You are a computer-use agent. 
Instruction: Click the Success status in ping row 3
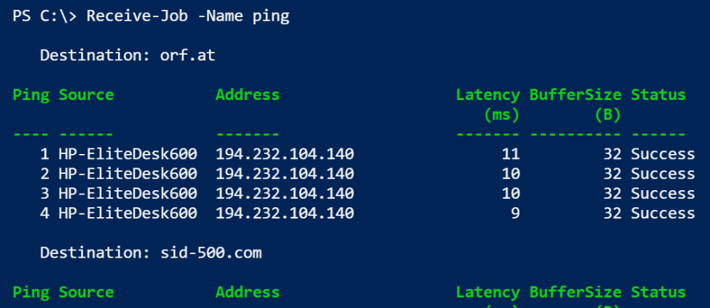662,193
